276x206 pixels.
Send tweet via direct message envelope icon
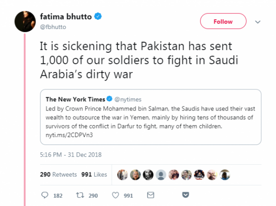[150, 195]
